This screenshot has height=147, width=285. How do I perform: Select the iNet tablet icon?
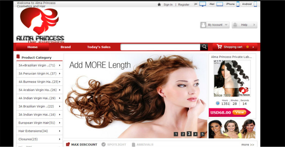219,4
